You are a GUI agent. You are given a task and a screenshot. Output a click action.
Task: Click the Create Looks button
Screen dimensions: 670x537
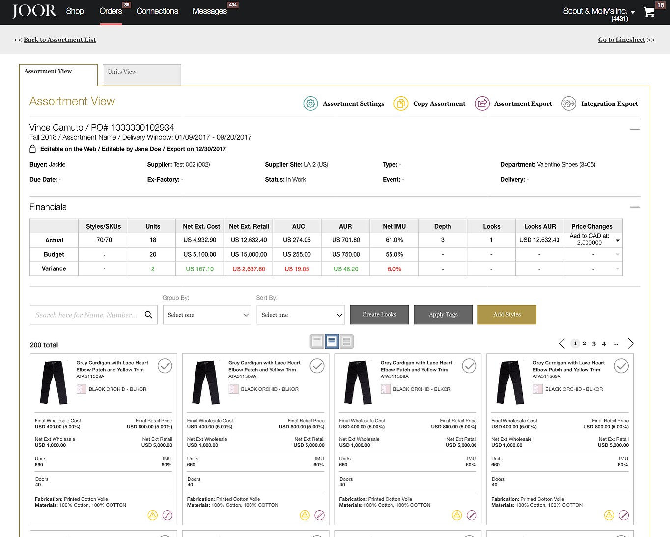379,315
